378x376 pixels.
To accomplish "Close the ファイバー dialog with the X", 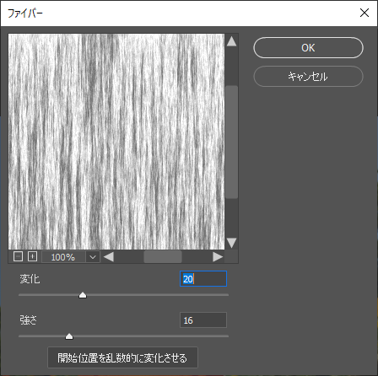I will 364,13.
